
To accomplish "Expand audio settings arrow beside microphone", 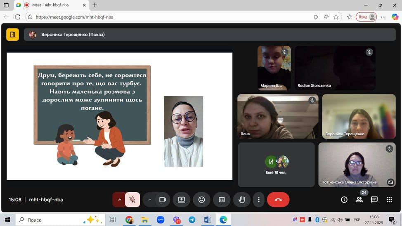I will [x=119, y=200].
